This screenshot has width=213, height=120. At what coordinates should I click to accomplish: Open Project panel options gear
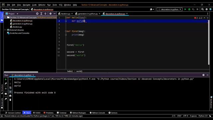click(x=51, y=14)
